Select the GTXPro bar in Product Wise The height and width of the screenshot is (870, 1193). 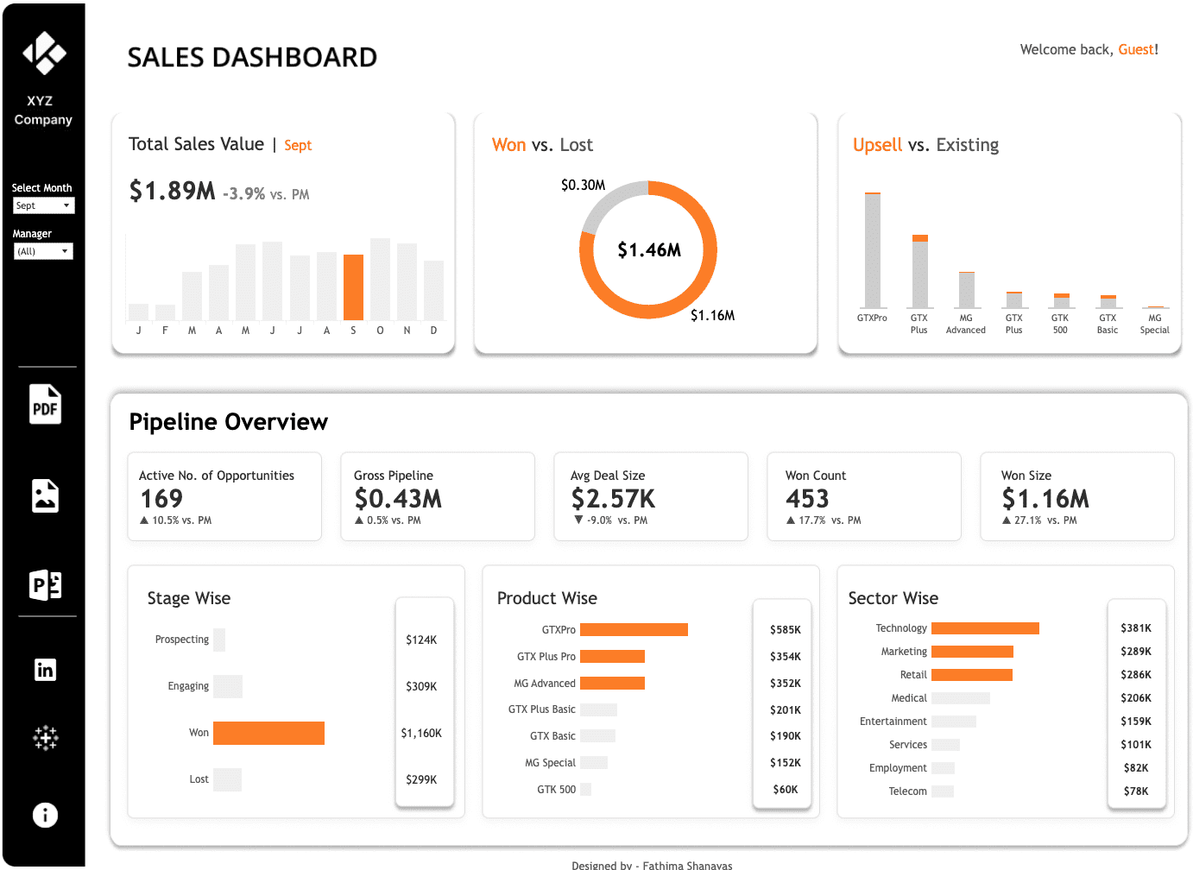[x=634, y=629]
